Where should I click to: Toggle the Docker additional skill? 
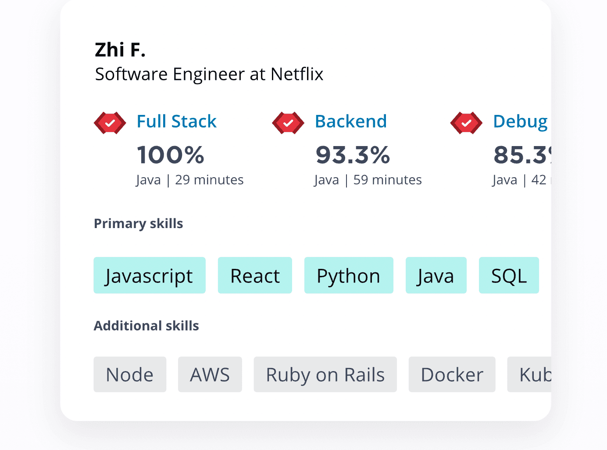tap(452, 375)
